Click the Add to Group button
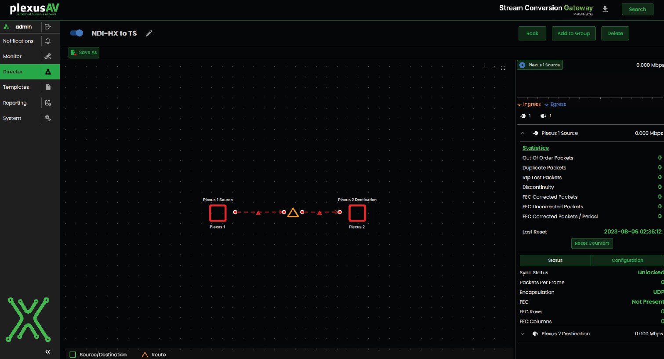Image resolution: width=664 pixels, height=359 pixels. [x=573, y=33]
